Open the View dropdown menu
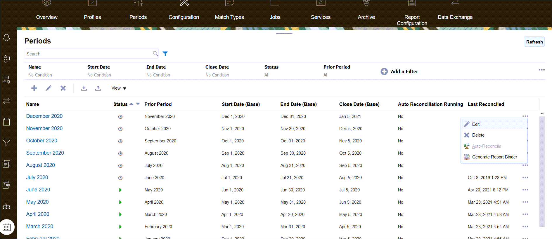The image size is (552, 239). pyautogui.click(x=119, y=88)
